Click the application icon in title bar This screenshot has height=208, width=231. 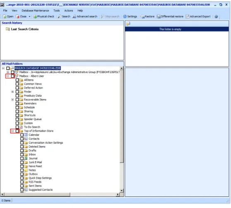coord(2,5)
